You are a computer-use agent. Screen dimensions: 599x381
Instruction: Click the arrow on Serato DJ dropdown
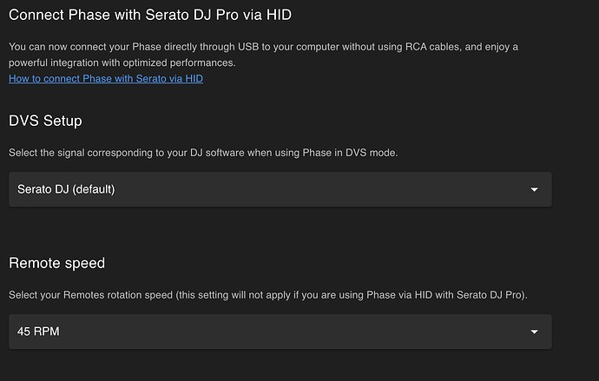click(x=534, y=189)
